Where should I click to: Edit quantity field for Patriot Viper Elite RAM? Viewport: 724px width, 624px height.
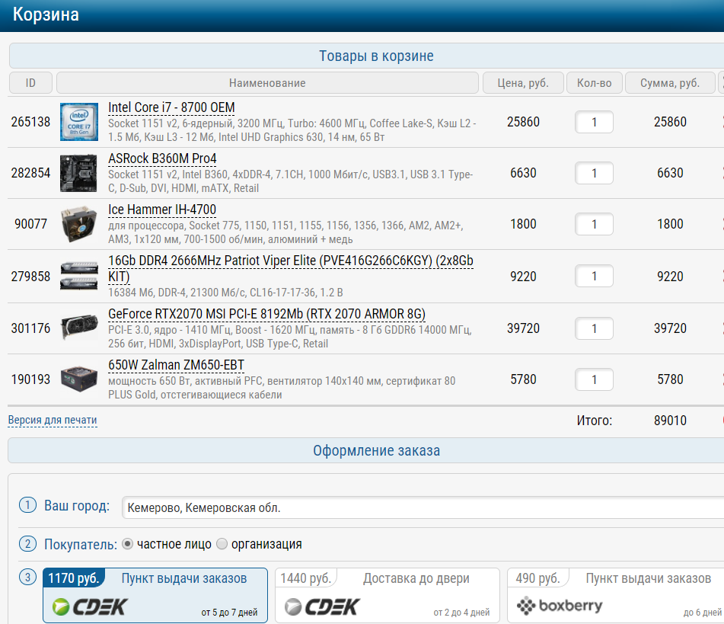[x=595, y=276]
